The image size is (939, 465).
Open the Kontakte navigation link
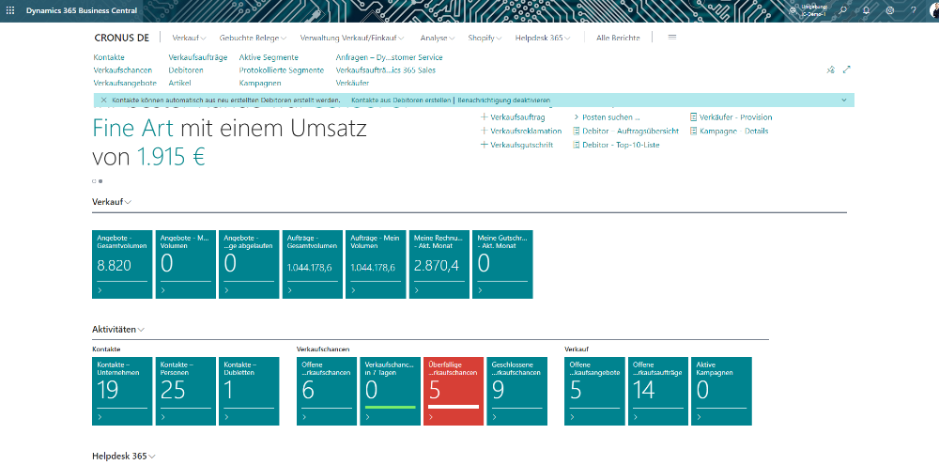(x=109, y=57)
